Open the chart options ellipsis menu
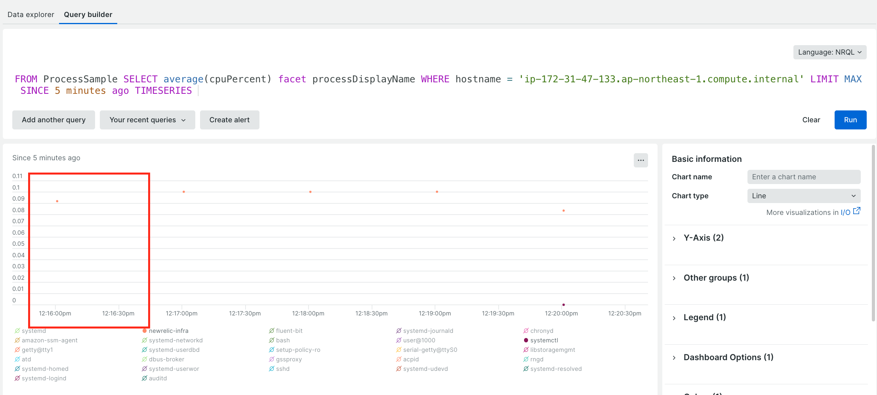 pos(641,160)
